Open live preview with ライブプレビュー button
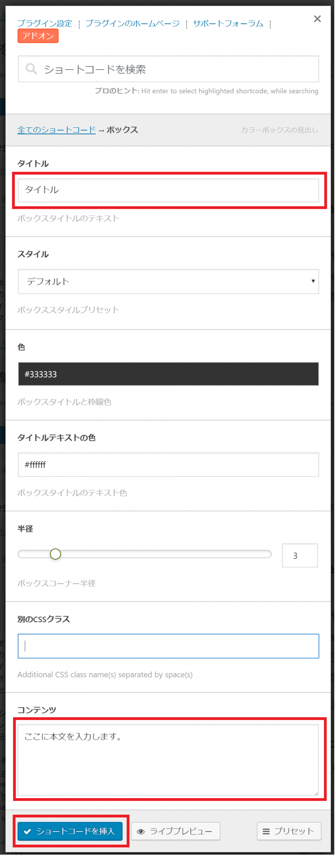 pyautogui.click(x=175, y=831)
